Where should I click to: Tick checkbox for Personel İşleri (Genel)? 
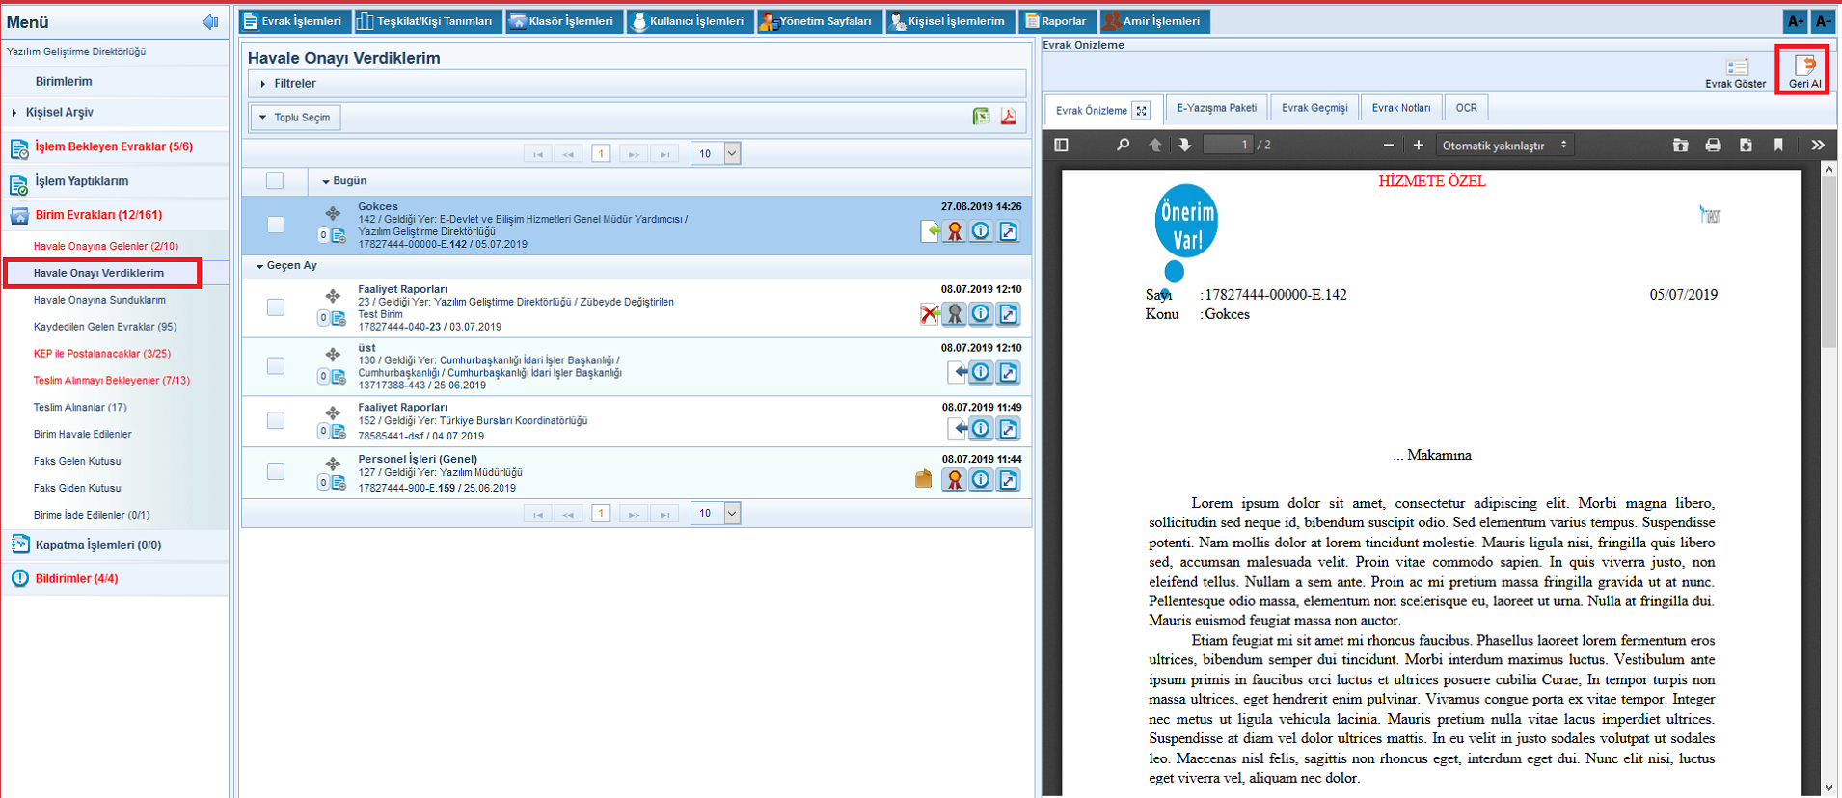click(276, 471)
